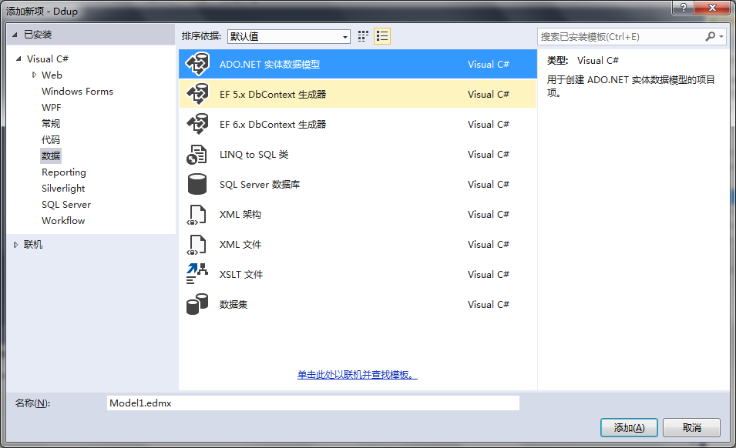Collapse the Visual C# tree node
The width and height of the screenshot is (736, 448).
18,59
